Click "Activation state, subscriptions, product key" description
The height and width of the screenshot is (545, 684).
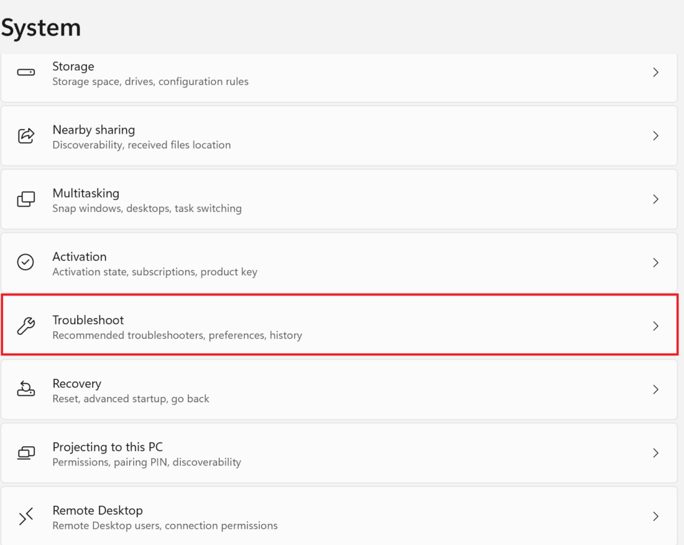coord(155,272)
